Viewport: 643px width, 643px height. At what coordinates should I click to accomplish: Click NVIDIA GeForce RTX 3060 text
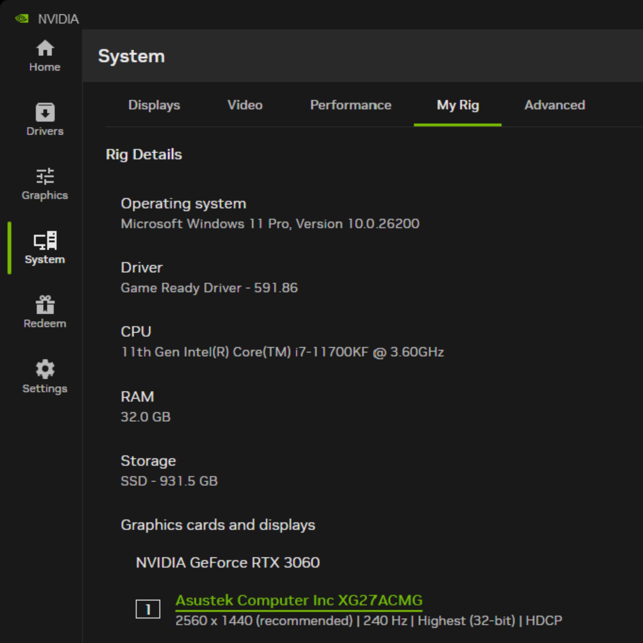tap(228, 562)
